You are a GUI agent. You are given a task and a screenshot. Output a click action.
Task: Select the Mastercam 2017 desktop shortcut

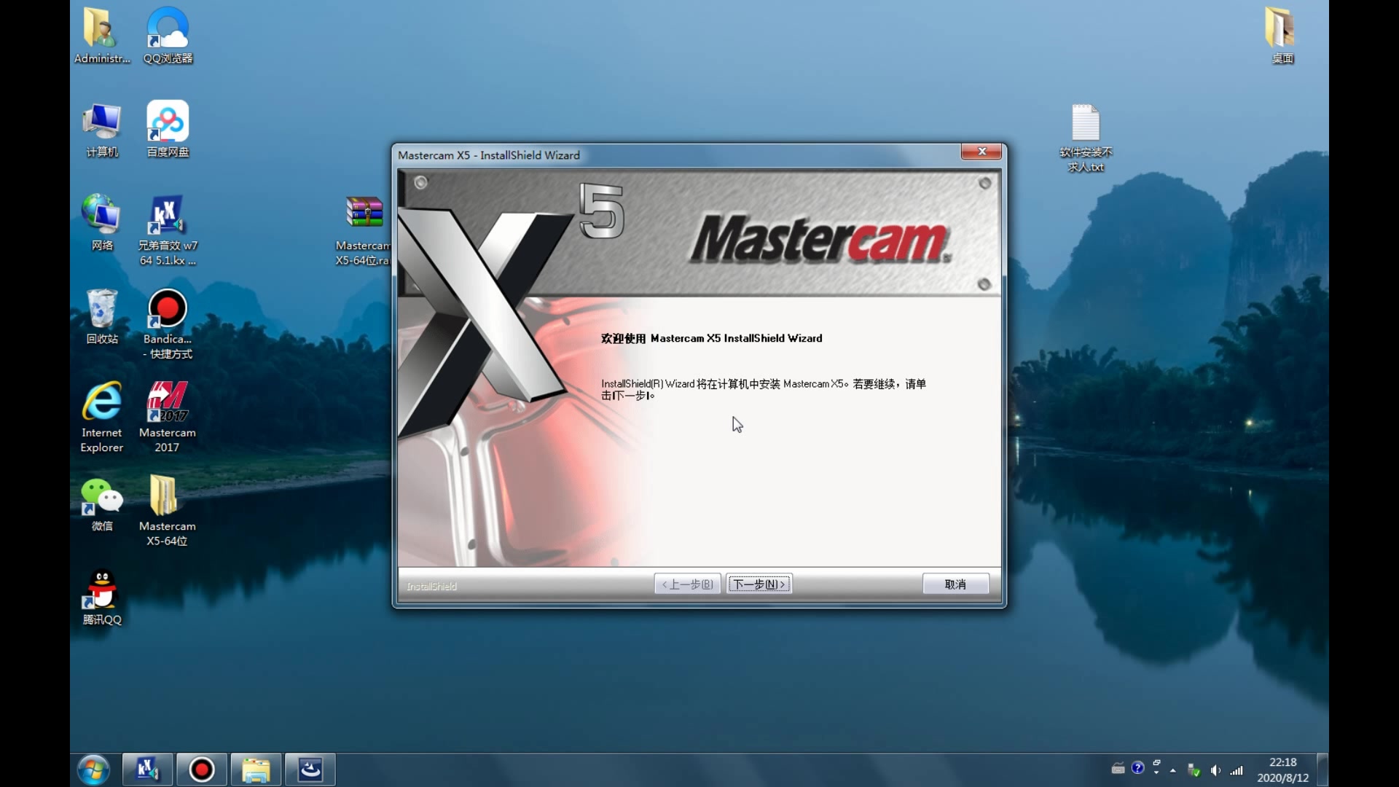coord(168,417)
